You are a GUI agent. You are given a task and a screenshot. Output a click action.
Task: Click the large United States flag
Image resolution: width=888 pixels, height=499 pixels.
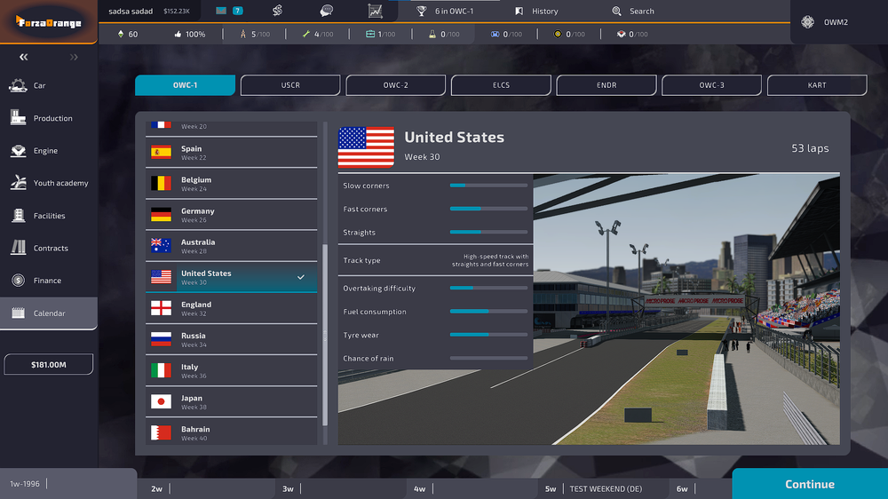366,147
